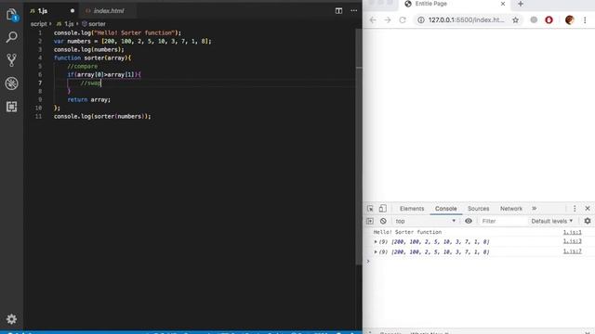Activate DevTools inspect element picker

point(370,208)
